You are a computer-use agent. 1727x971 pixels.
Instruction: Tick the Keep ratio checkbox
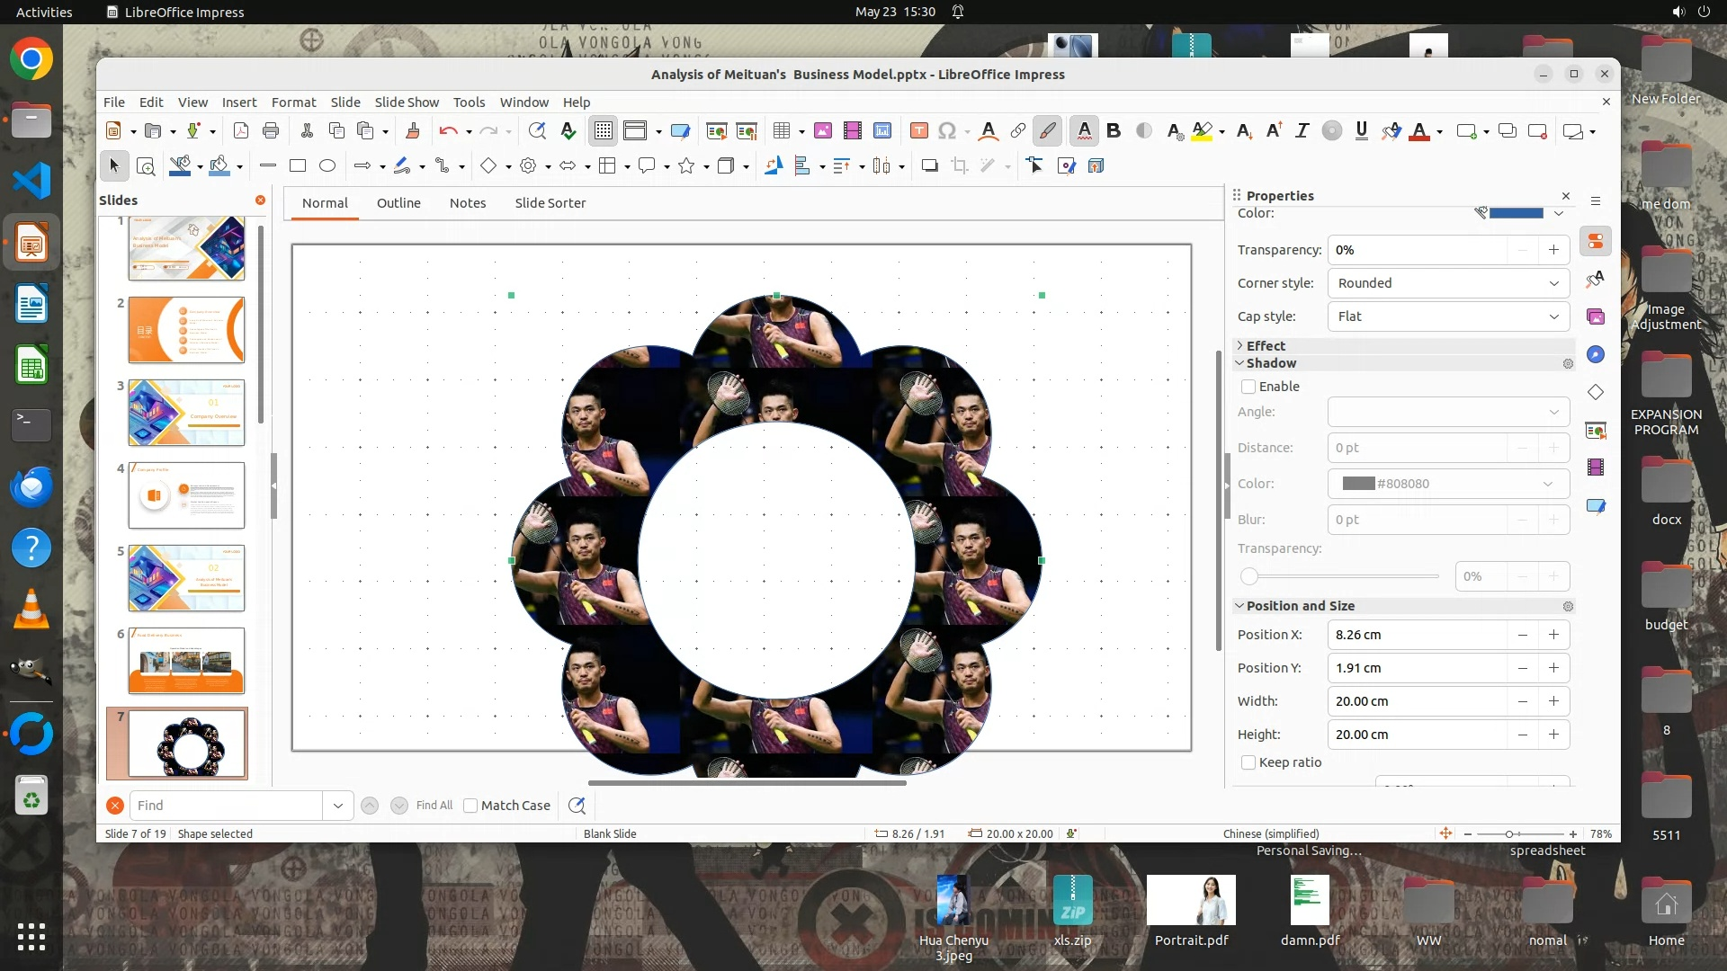pyautogui.click(x=1248, y=762)
